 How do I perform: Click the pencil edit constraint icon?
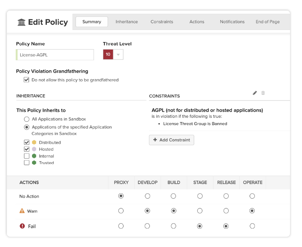click(x=255, y=93)
